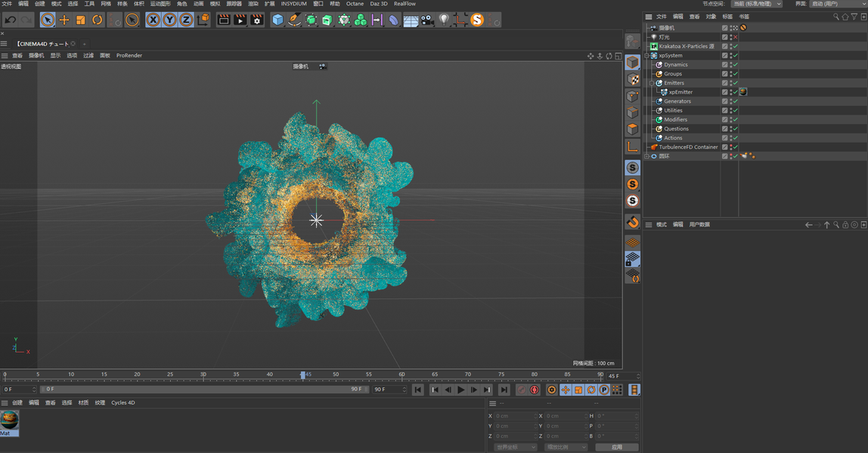Open the 世界坐标 coordinate system dropdown

click(x=516, y=447)
